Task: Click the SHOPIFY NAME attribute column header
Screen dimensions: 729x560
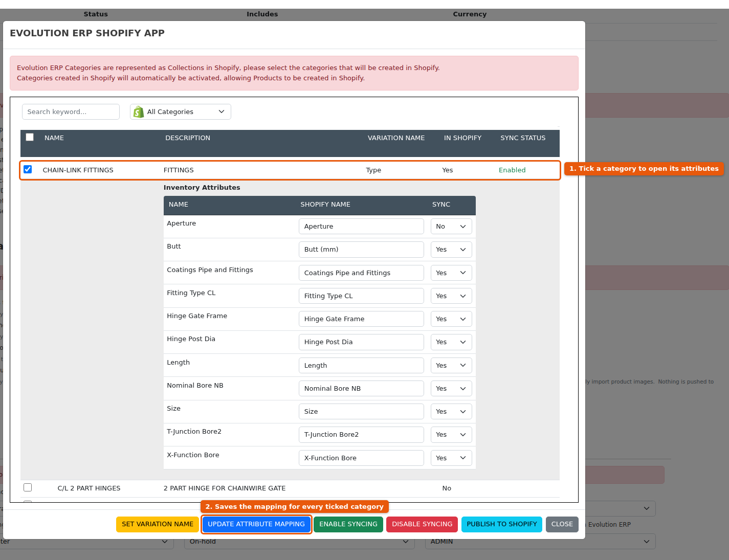Action: (x=325, y=205)
